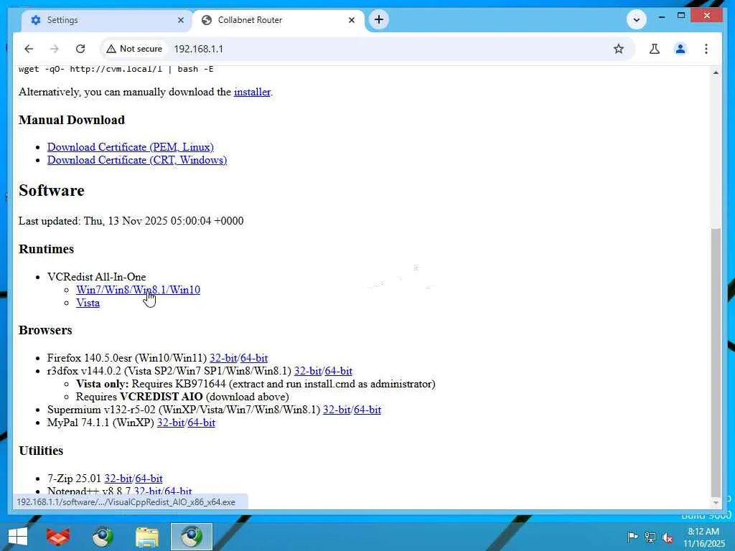Click the forward navigation arrow
The width and height of the screenshot is (735, 551).
point(55,49)
